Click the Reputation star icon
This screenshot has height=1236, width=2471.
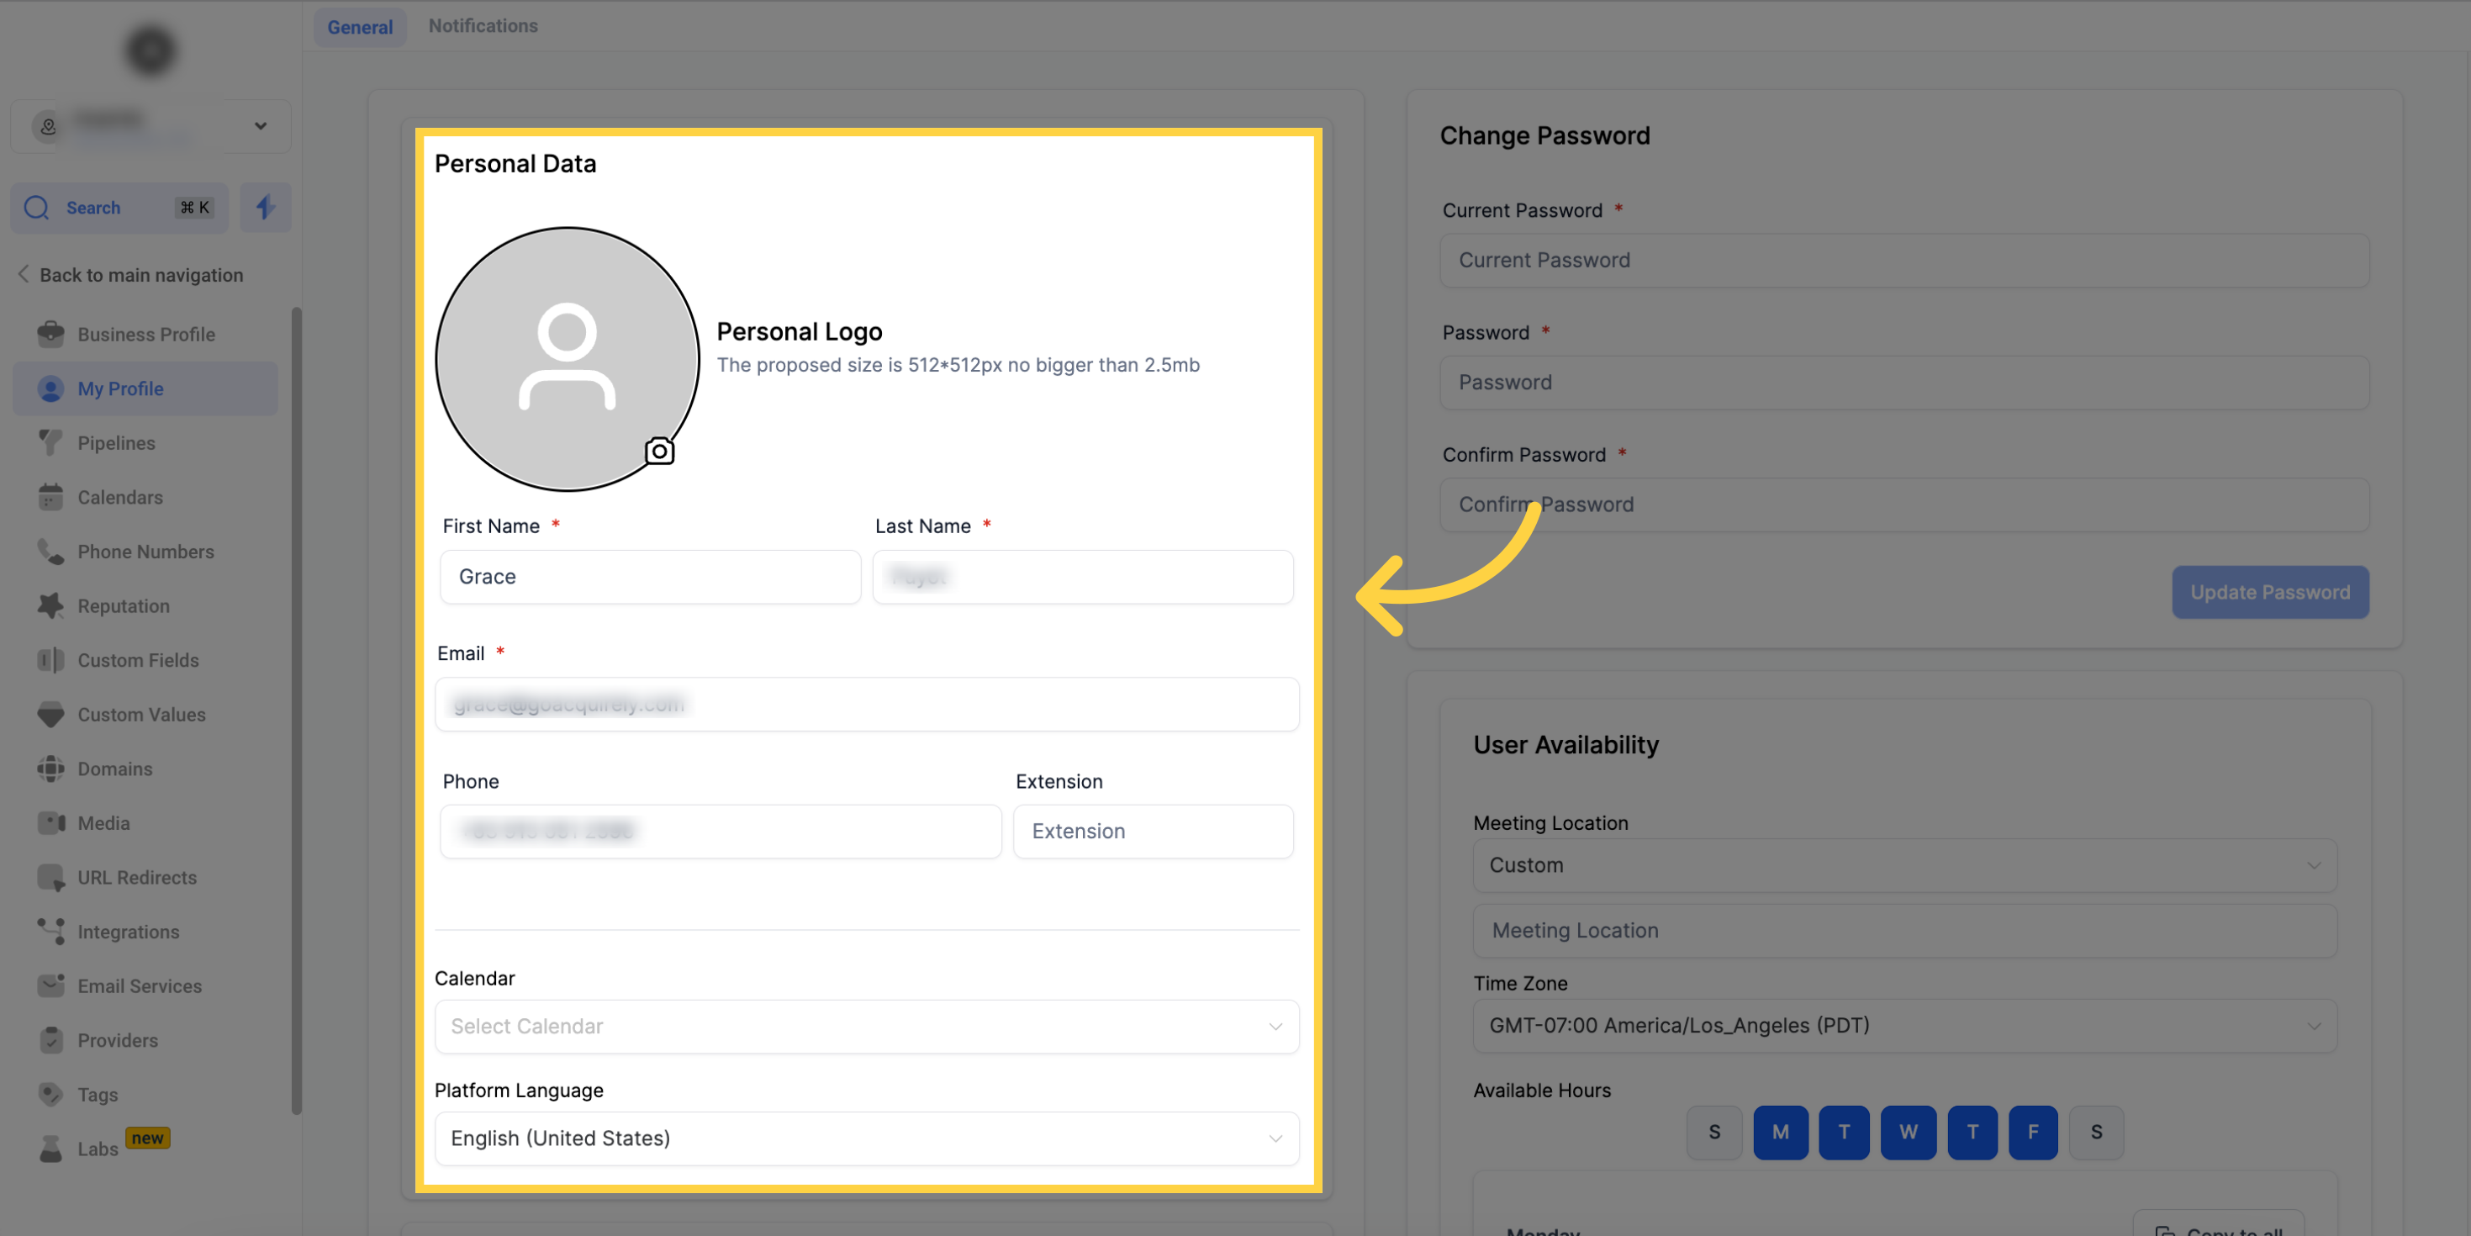click(50, 605)
